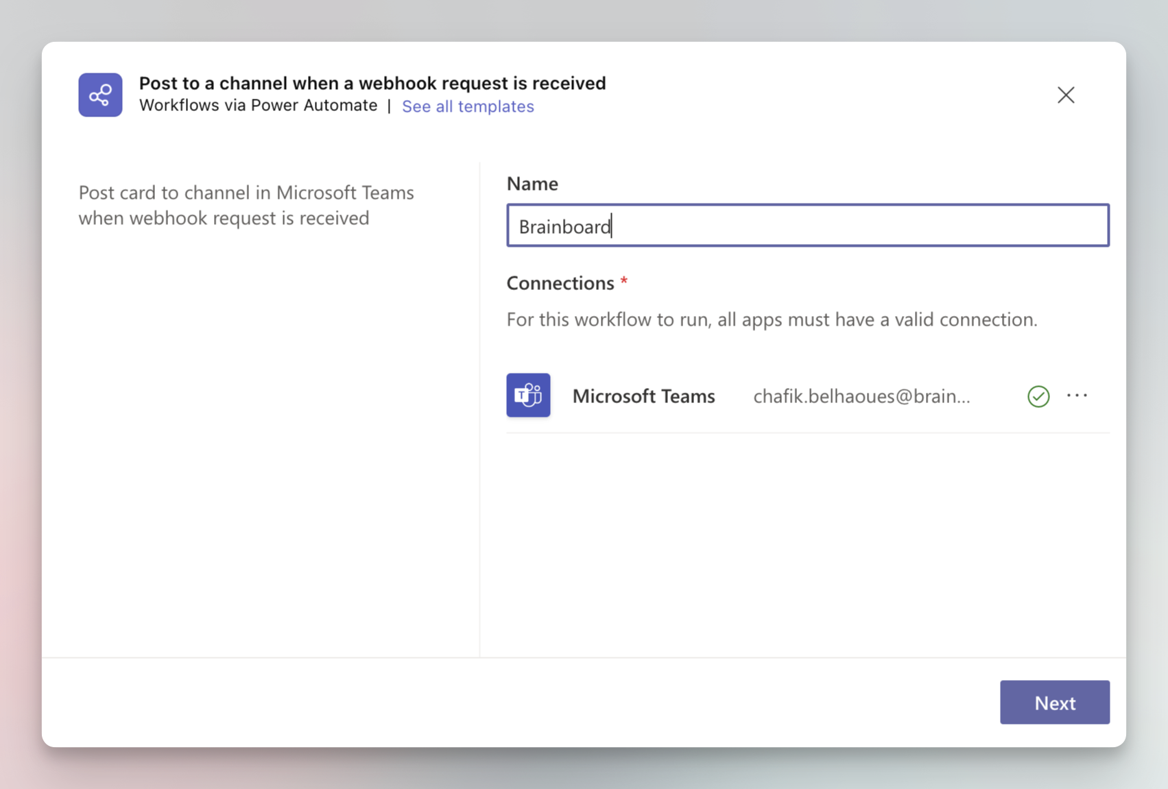The width and height of the screenshot is (1168, 789).
Task: Click the pipe separator before See all templates
Action: point(389,106)
